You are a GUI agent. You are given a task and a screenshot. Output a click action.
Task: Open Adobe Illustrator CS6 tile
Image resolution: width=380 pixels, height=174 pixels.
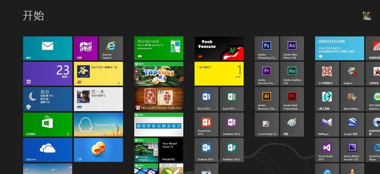[267, 99]
